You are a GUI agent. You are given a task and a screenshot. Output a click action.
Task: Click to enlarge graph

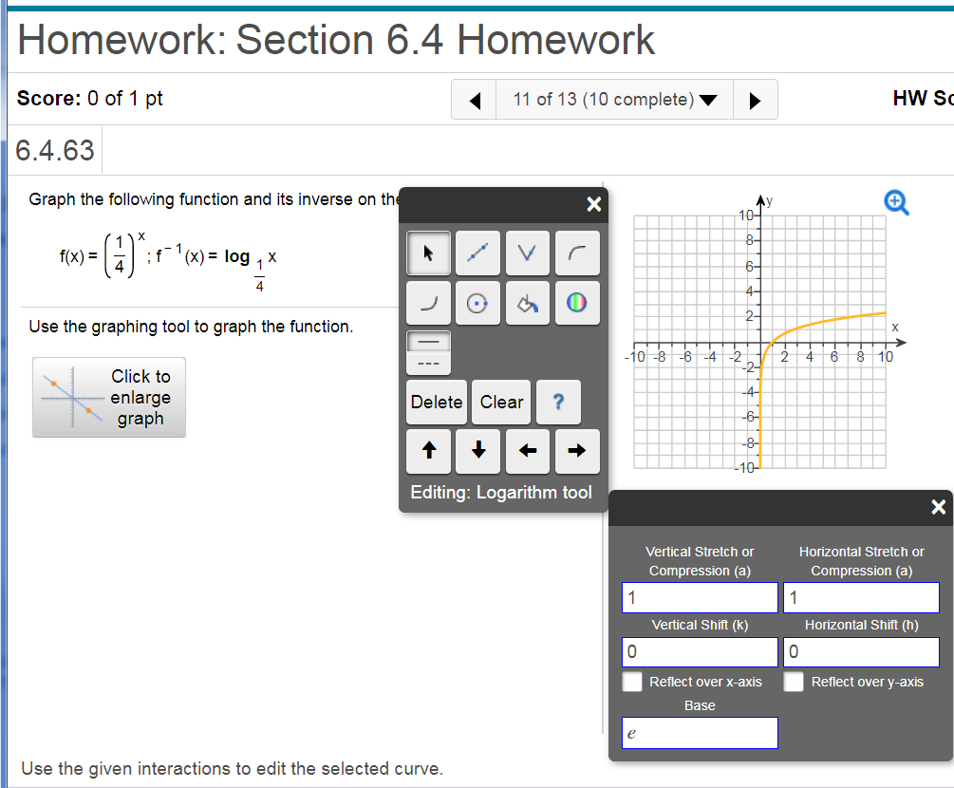pos(108,397)
